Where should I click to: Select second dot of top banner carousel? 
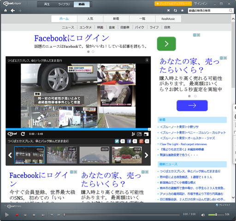[93, 52]
